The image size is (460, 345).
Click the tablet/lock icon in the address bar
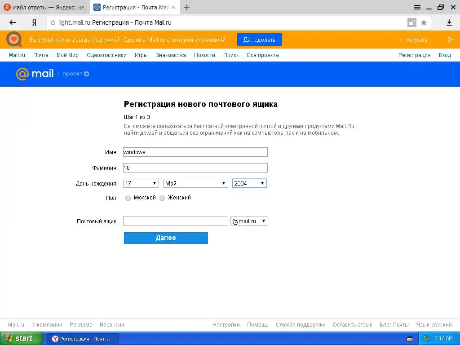[412, 22]
